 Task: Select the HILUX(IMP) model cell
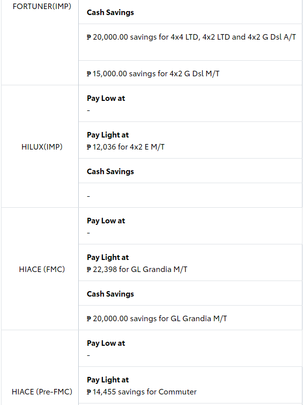click(42, 147)
